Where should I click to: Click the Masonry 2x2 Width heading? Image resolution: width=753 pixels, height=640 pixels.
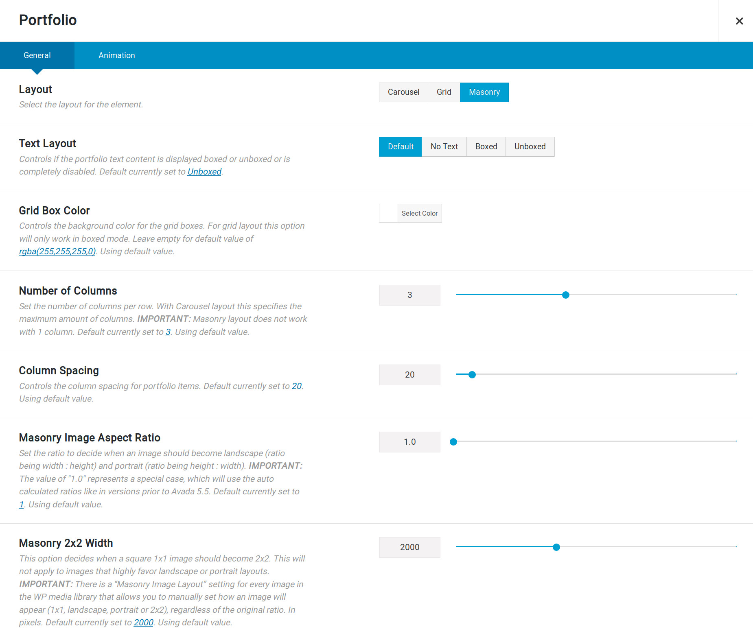66,543
